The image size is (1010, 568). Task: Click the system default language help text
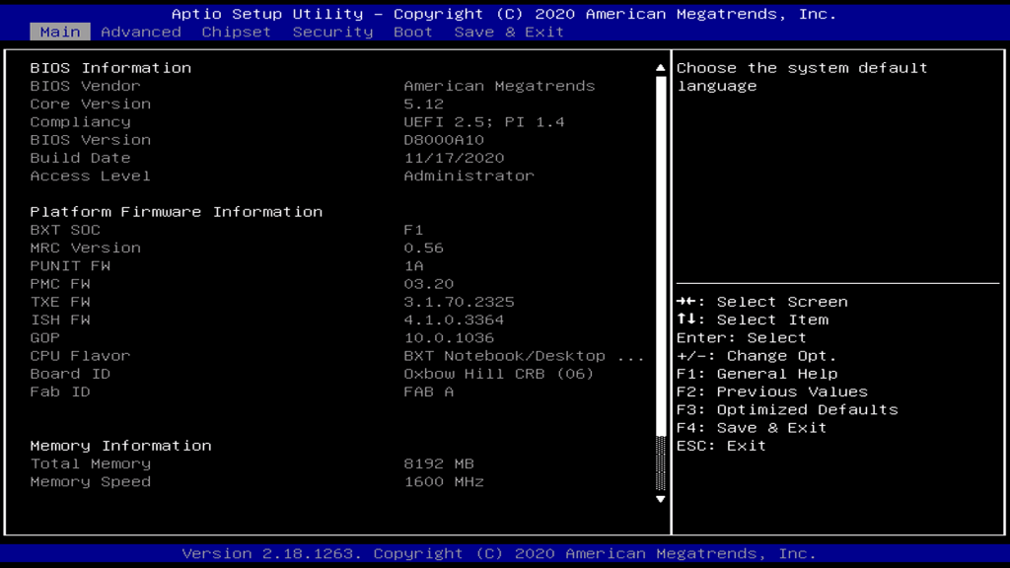click(802, 77)
